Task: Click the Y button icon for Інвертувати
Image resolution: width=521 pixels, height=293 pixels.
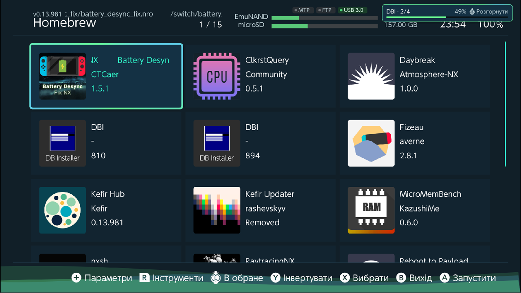Action: click(276, 278)
